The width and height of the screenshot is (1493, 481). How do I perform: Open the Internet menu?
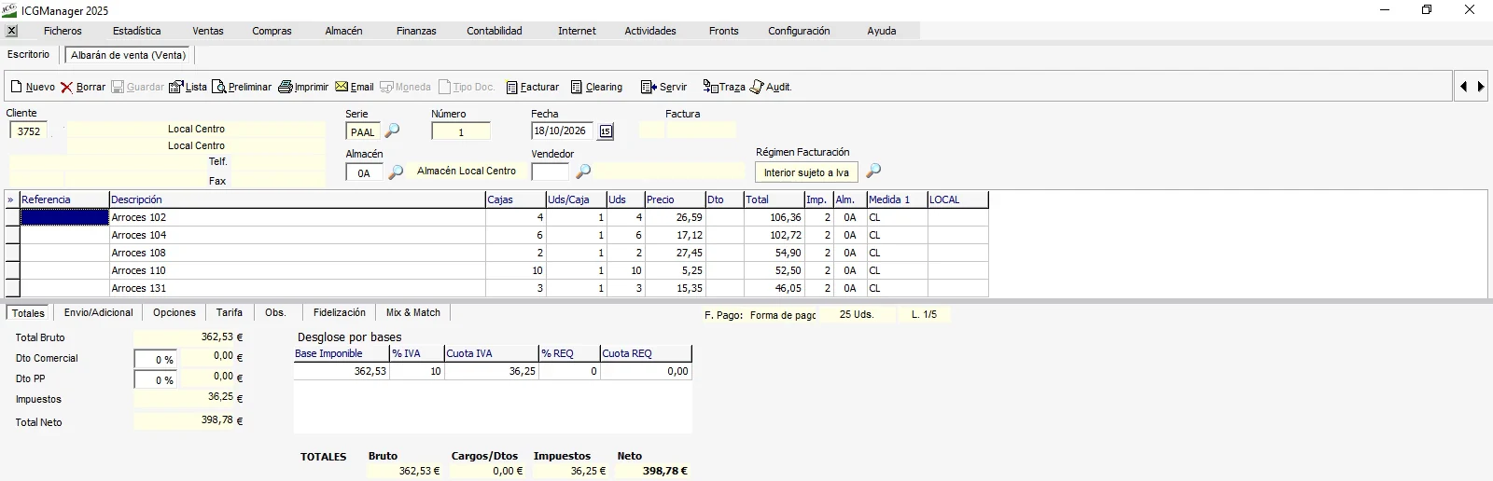pos(577,31)
